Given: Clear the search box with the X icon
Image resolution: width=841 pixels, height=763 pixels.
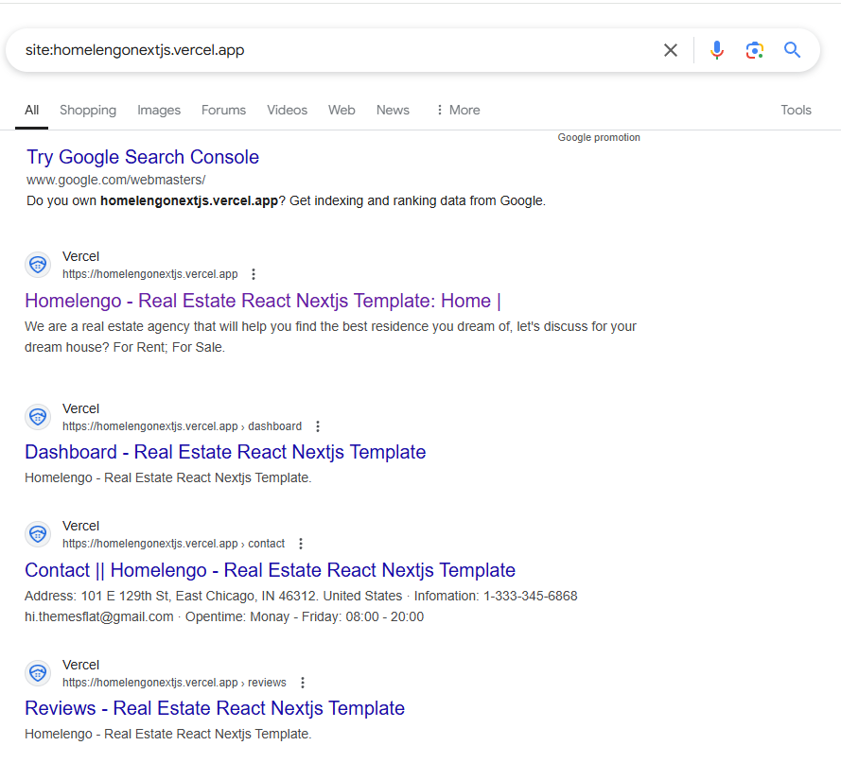Looking at the screenshot, I should click(x=671, y=50).
